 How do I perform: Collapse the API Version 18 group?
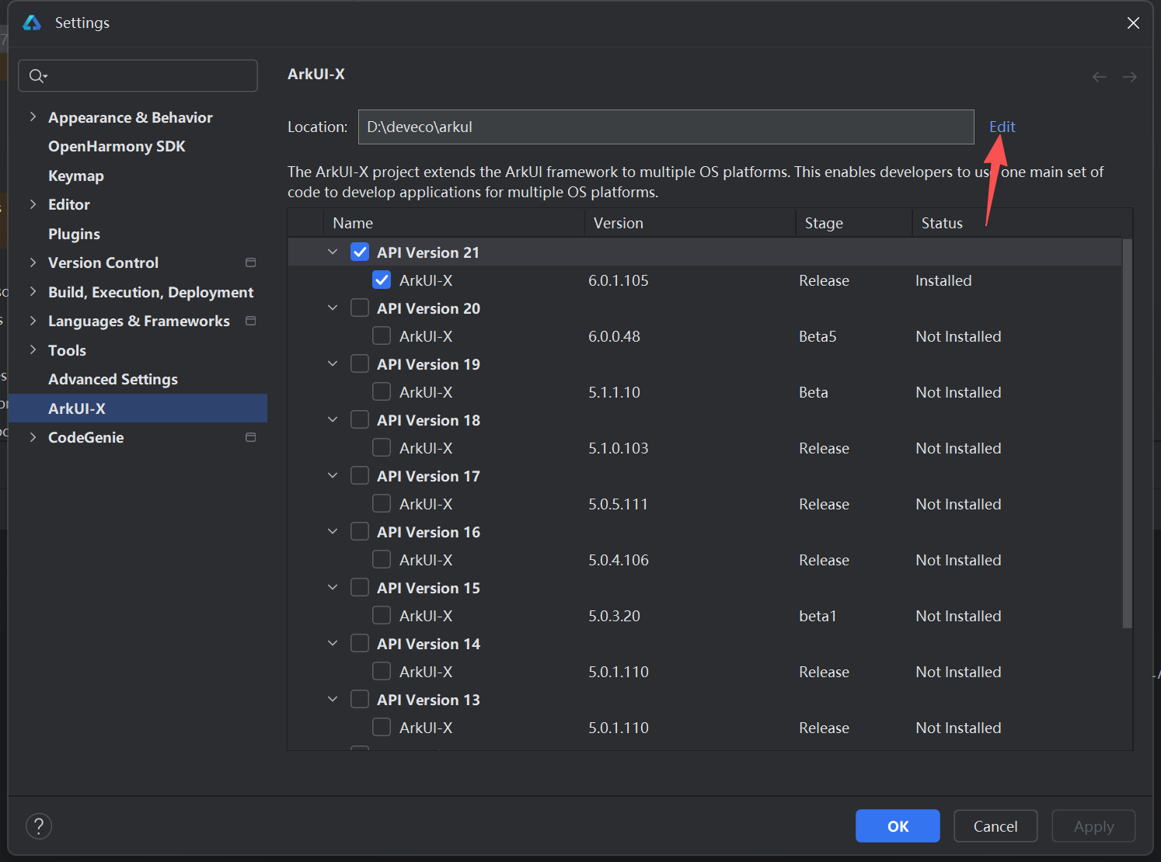pyautogui.click(x=333, y=420)
